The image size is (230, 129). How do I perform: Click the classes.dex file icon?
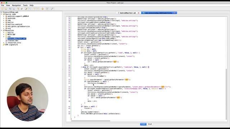tap(6, 40)
